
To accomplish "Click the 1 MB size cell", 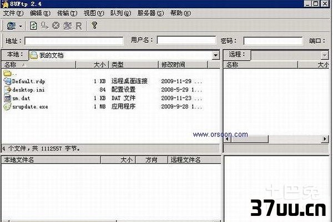I will 99,107.
